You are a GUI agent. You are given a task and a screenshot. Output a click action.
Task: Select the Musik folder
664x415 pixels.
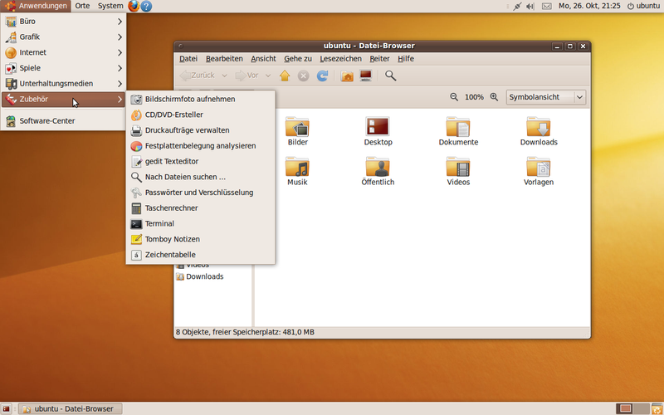point(297,171)
